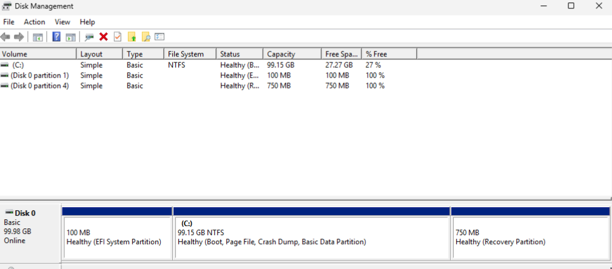This screenshot has width=612, height=269.
Task: Click the 27.27 GB free space cell
Action: [x=339, y=65]
